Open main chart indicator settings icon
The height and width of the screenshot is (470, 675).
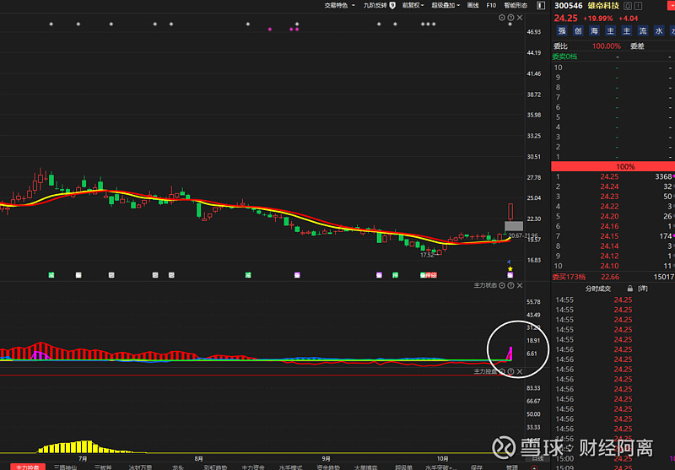(502, 17)
